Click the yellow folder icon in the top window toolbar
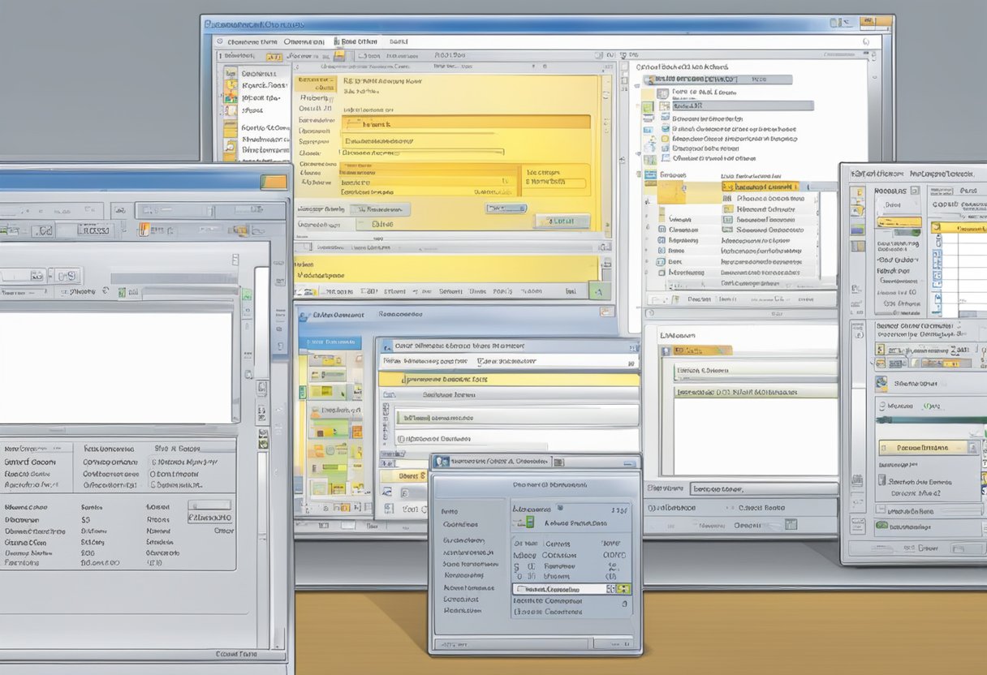The image size is (987, 675). click(339, 55)
